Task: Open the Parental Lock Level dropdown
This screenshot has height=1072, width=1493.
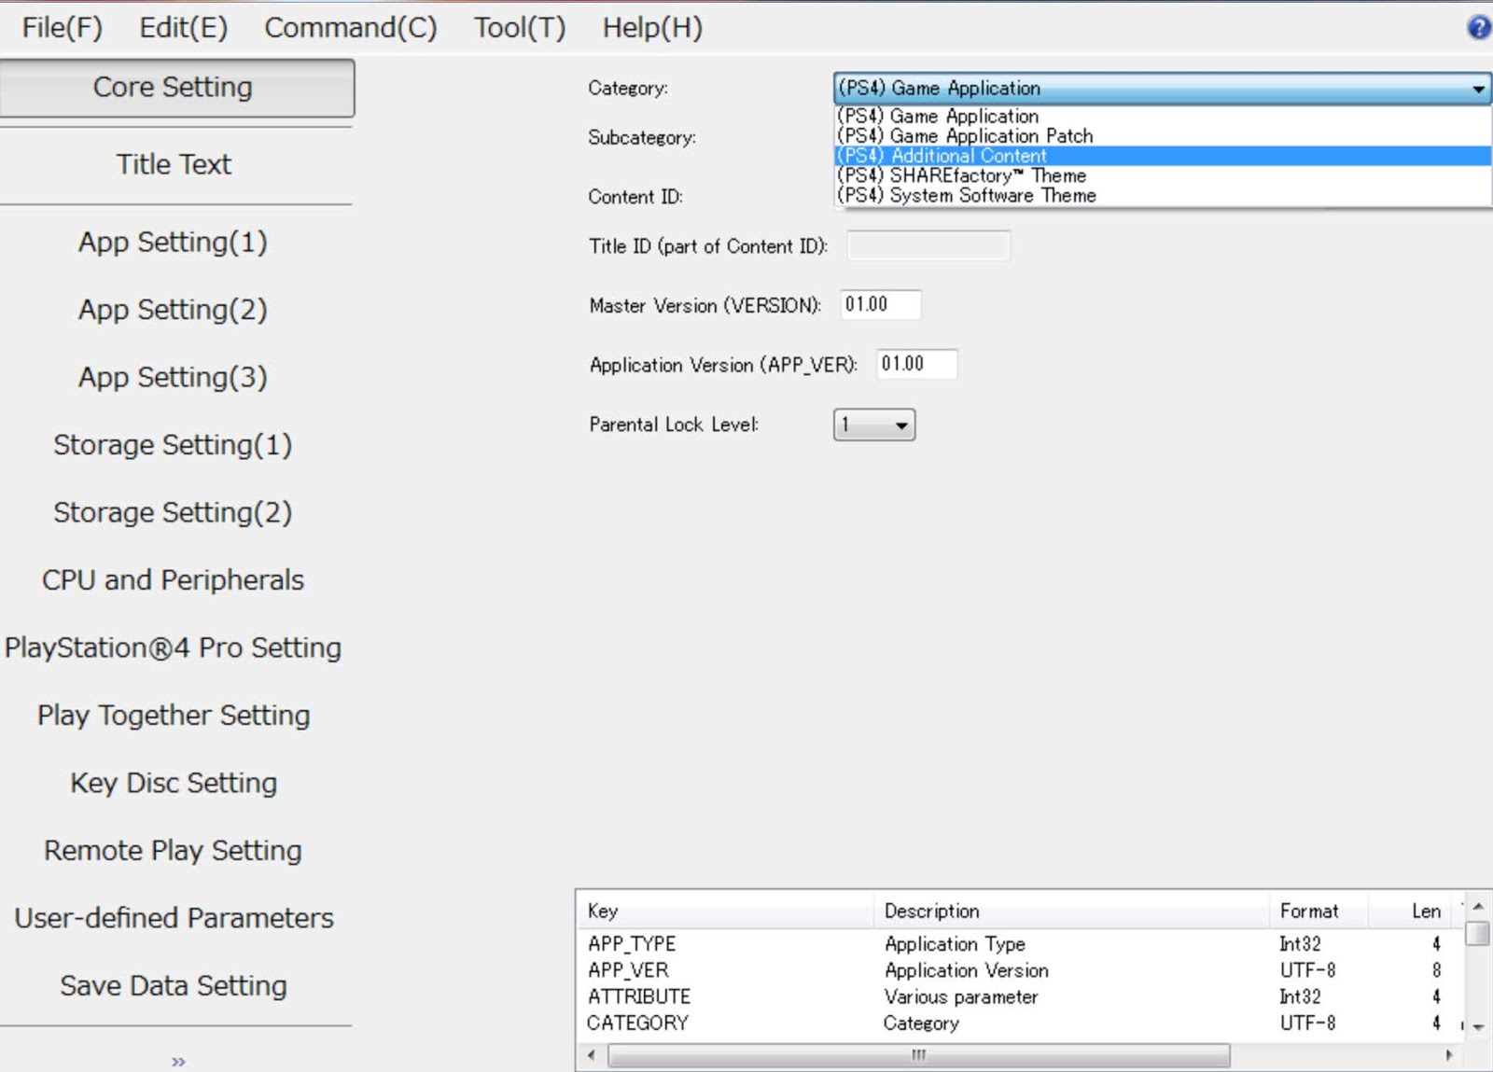Action: coord(874,425)
